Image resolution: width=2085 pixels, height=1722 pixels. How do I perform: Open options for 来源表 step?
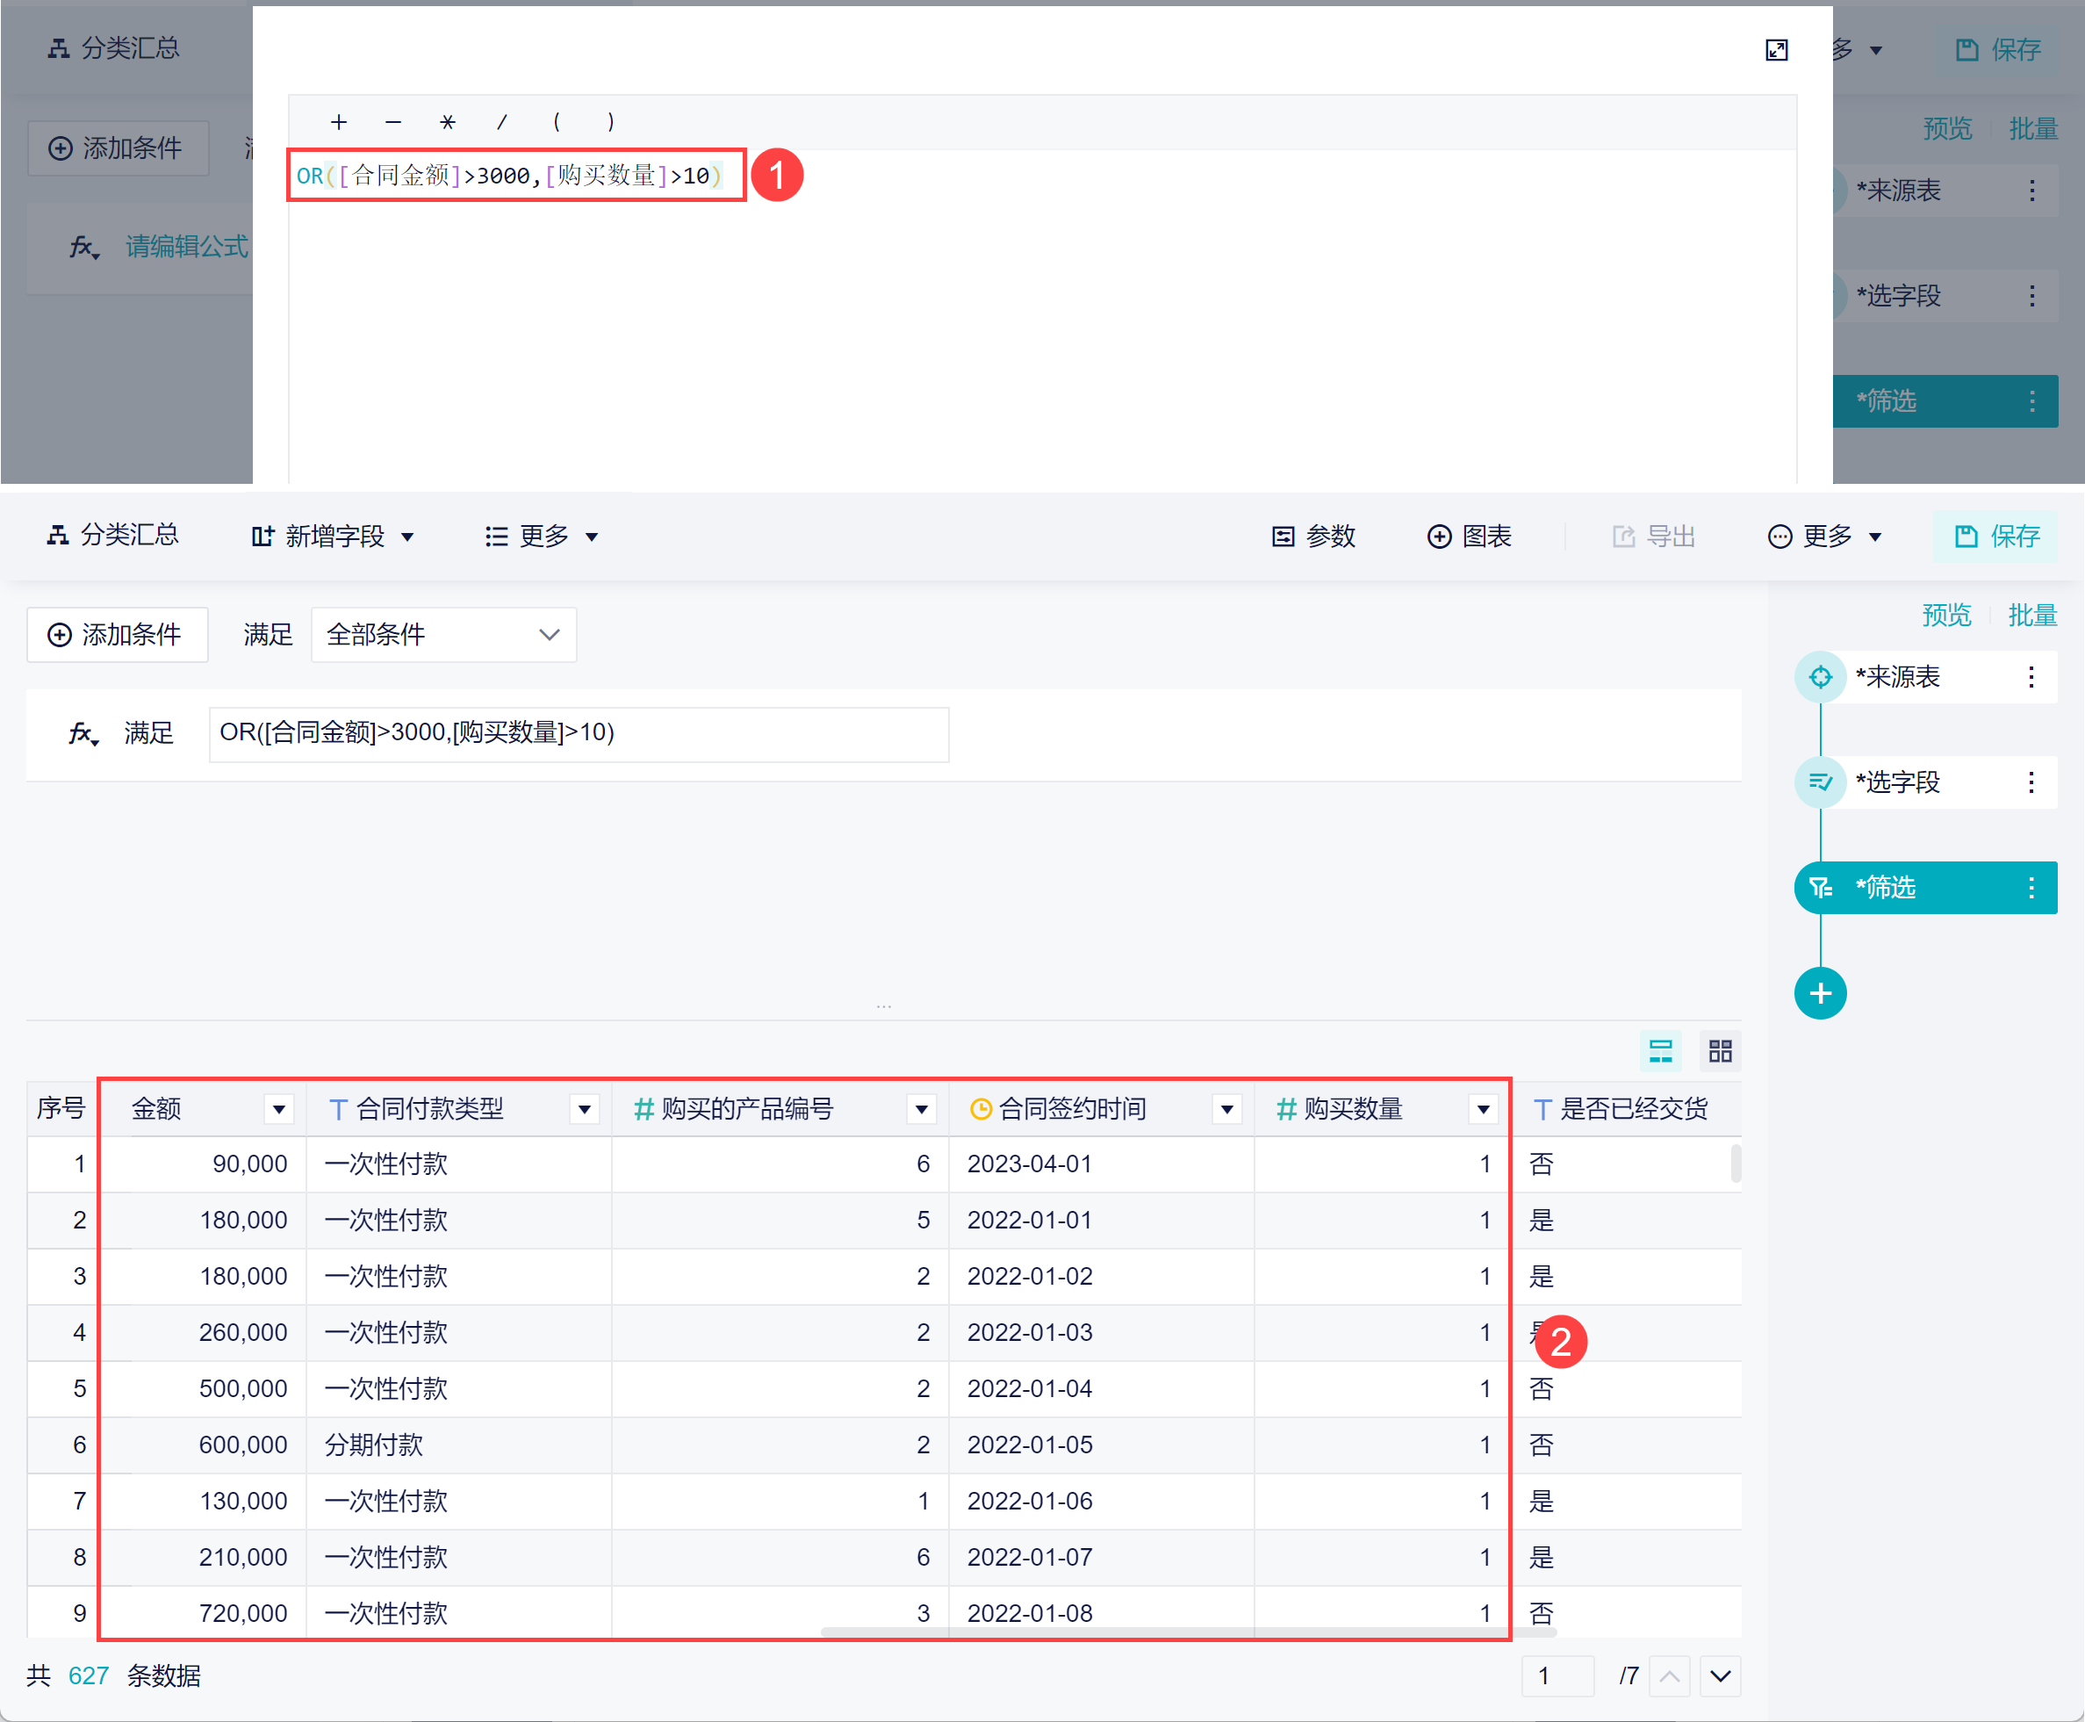click(x=2031, y=676)
